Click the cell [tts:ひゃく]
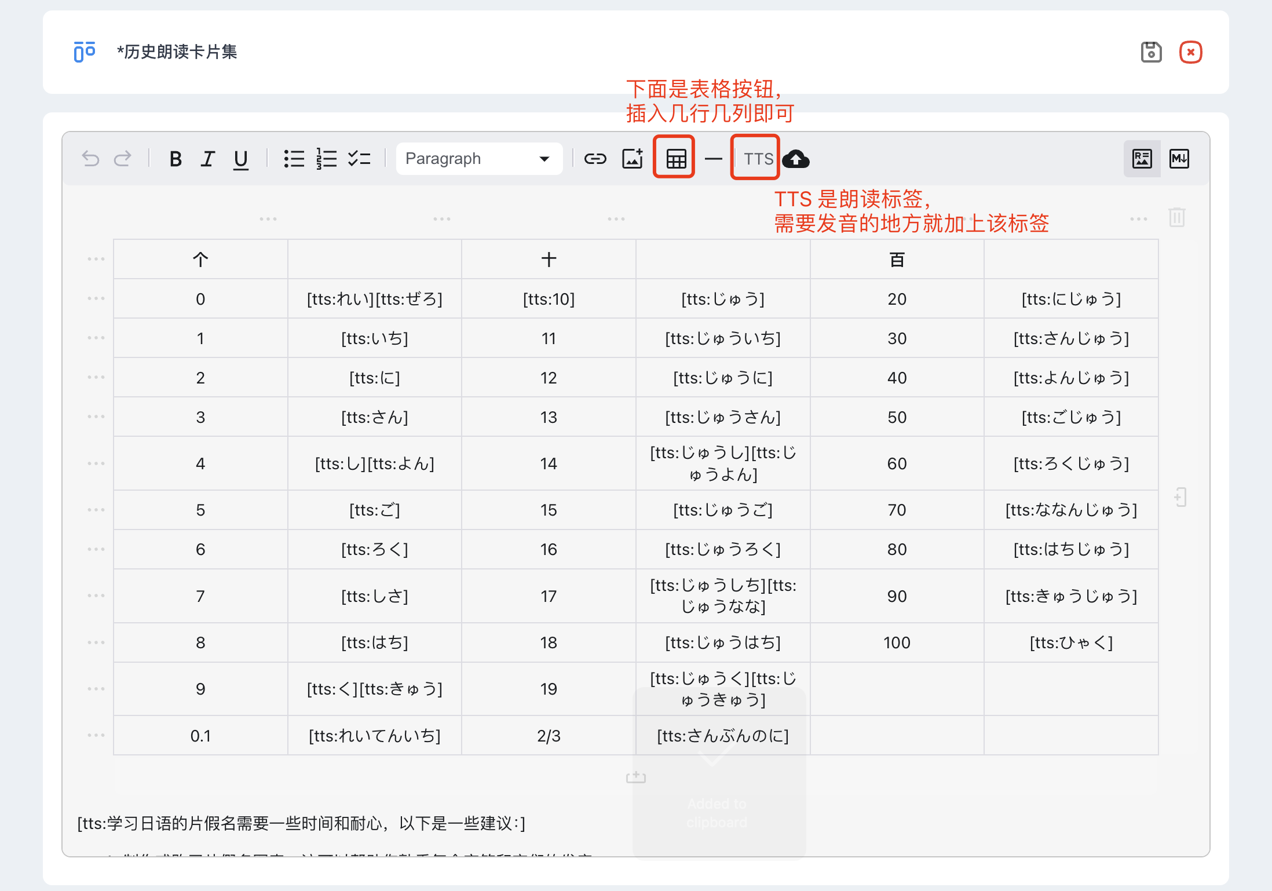The width and height of the screenshot is (1272, 891). (x=1071, y=642)
